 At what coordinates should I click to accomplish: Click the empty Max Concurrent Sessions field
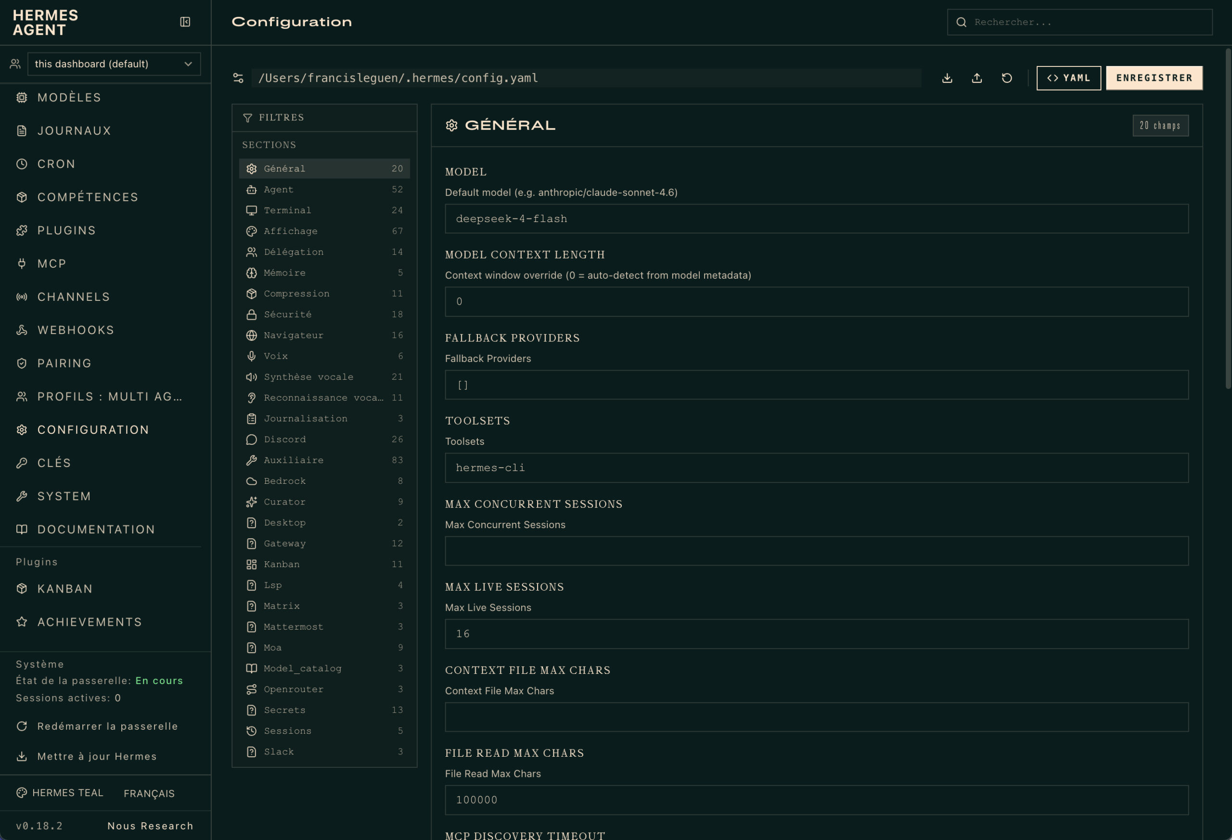click(x=816, y=551)
